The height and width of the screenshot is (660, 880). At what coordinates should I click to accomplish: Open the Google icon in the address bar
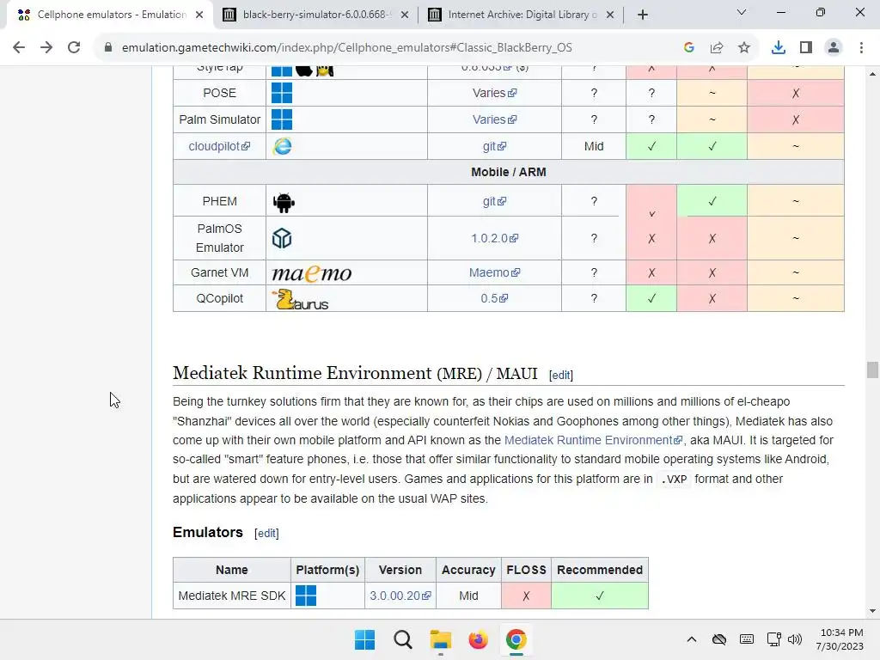pyautogui.click(x=689, y=48)
